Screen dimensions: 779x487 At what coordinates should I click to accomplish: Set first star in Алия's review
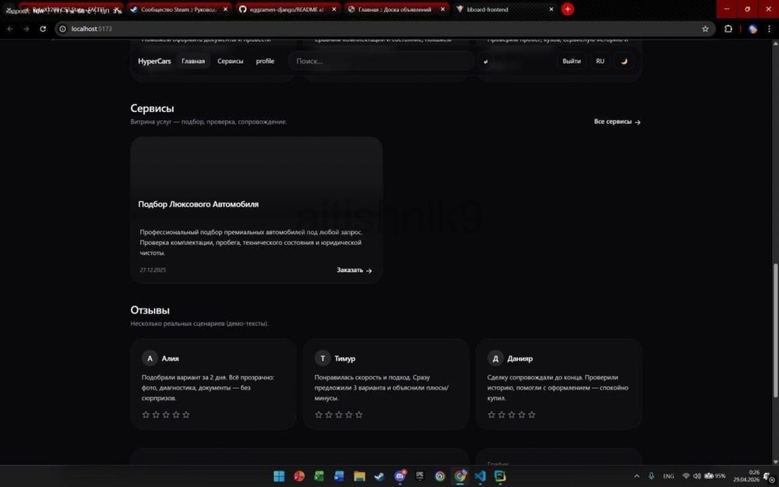[x=146, y=415]
